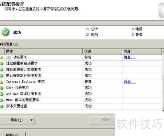Viewport: 164px width, 136px height.
Task: Click the 成功 status of COM+ 目录要求
Action: click(x=88, y=88)
